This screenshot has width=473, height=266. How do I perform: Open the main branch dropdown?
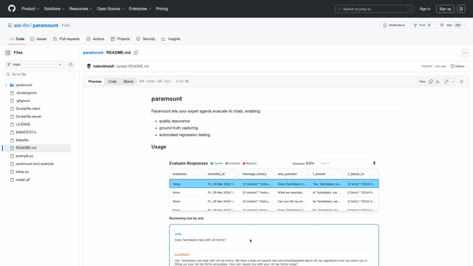pos(35,65)
